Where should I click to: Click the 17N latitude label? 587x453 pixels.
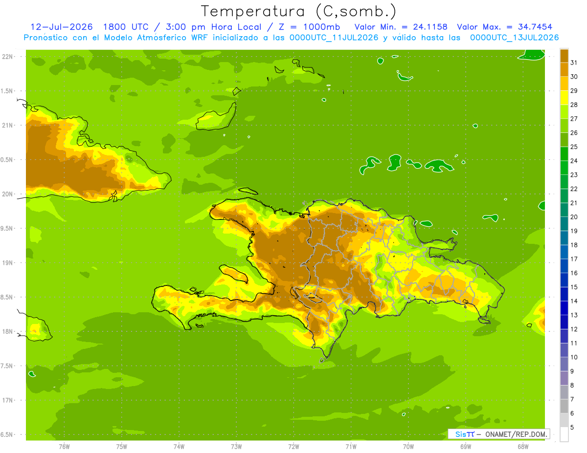(8, 401)
